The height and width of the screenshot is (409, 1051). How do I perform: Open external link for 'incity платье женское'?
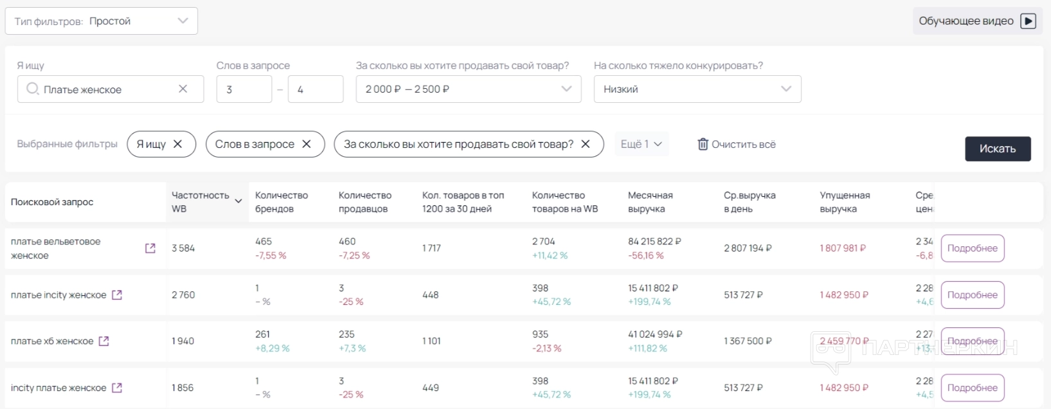tap(117, 388)
